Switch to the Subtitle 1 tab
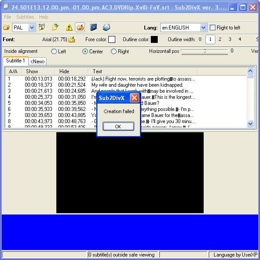Screen dimensions: 260x260 16,61
